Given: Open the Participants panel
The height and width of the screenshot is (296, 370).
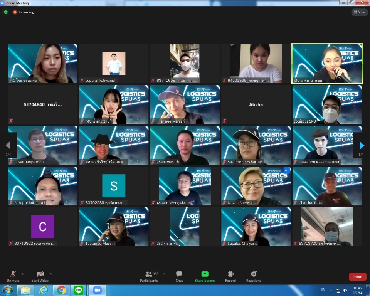Looking at the screenshot, I should [149, 276].
